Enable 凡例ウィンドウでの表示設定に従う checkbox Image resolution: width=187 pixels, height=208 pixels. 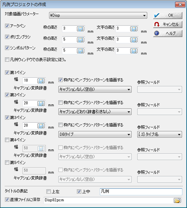pos(7,60)
